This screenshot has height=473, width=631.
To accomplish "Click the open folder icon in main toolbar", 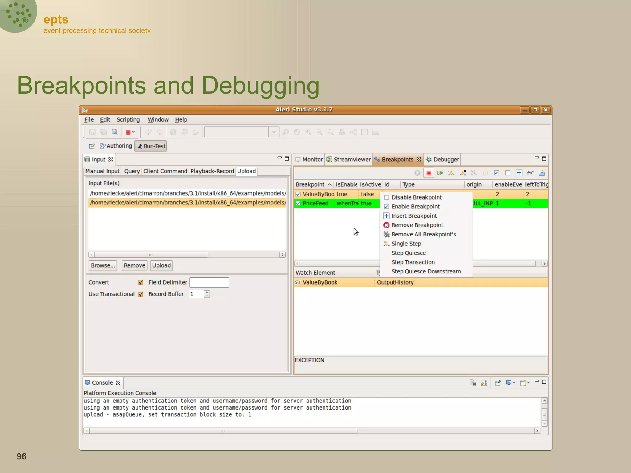I will click(196, 132).
